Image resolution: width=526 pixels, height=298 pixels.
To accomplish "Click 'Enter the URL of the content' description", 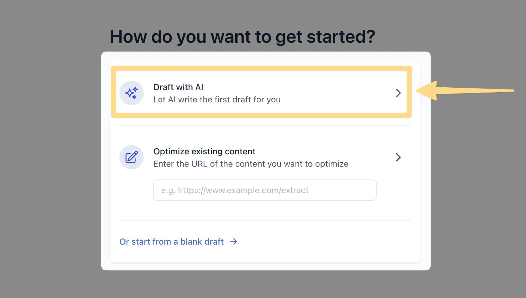I will click(251, 164).
